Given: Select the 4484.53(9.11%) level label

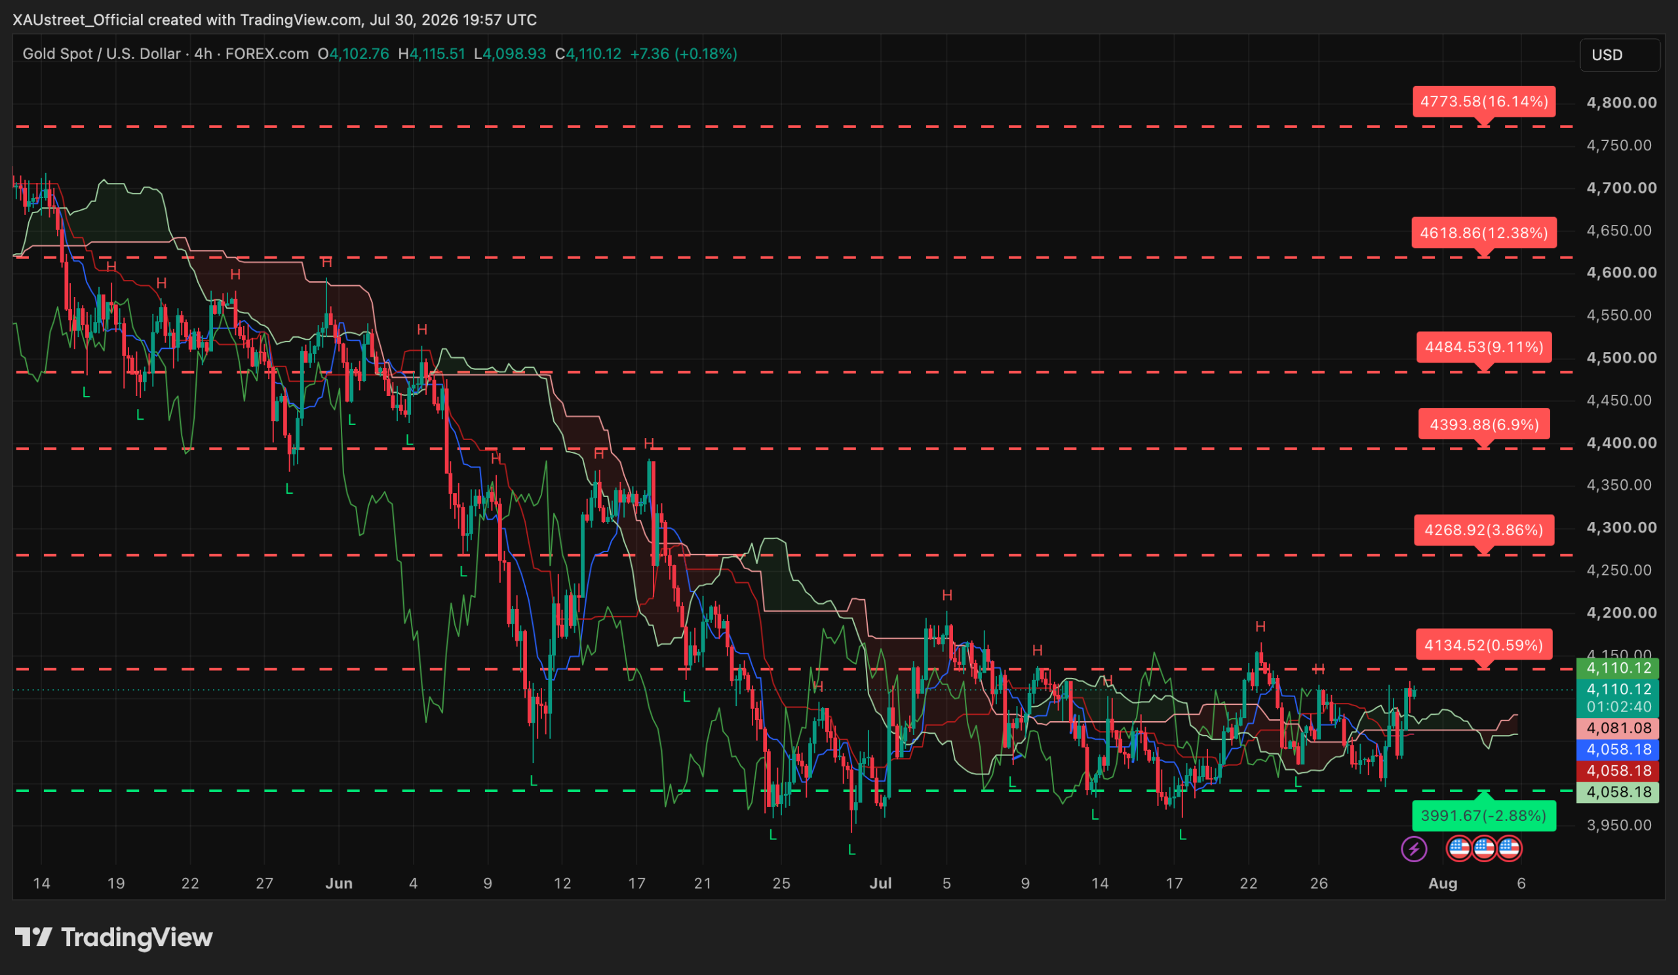Looking at the screenshot, I should 1484,348.
